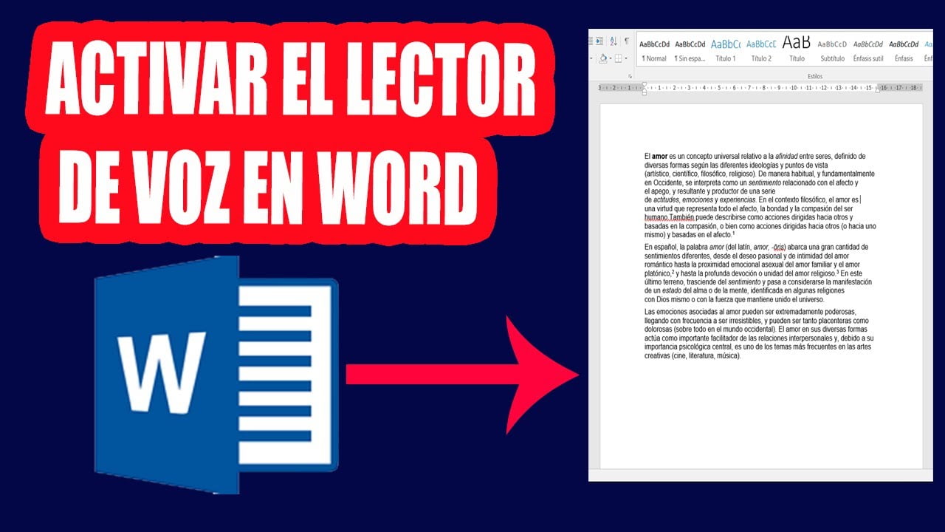
Task: Apply the Sin espa... style
Action: [x=690, y=50]
